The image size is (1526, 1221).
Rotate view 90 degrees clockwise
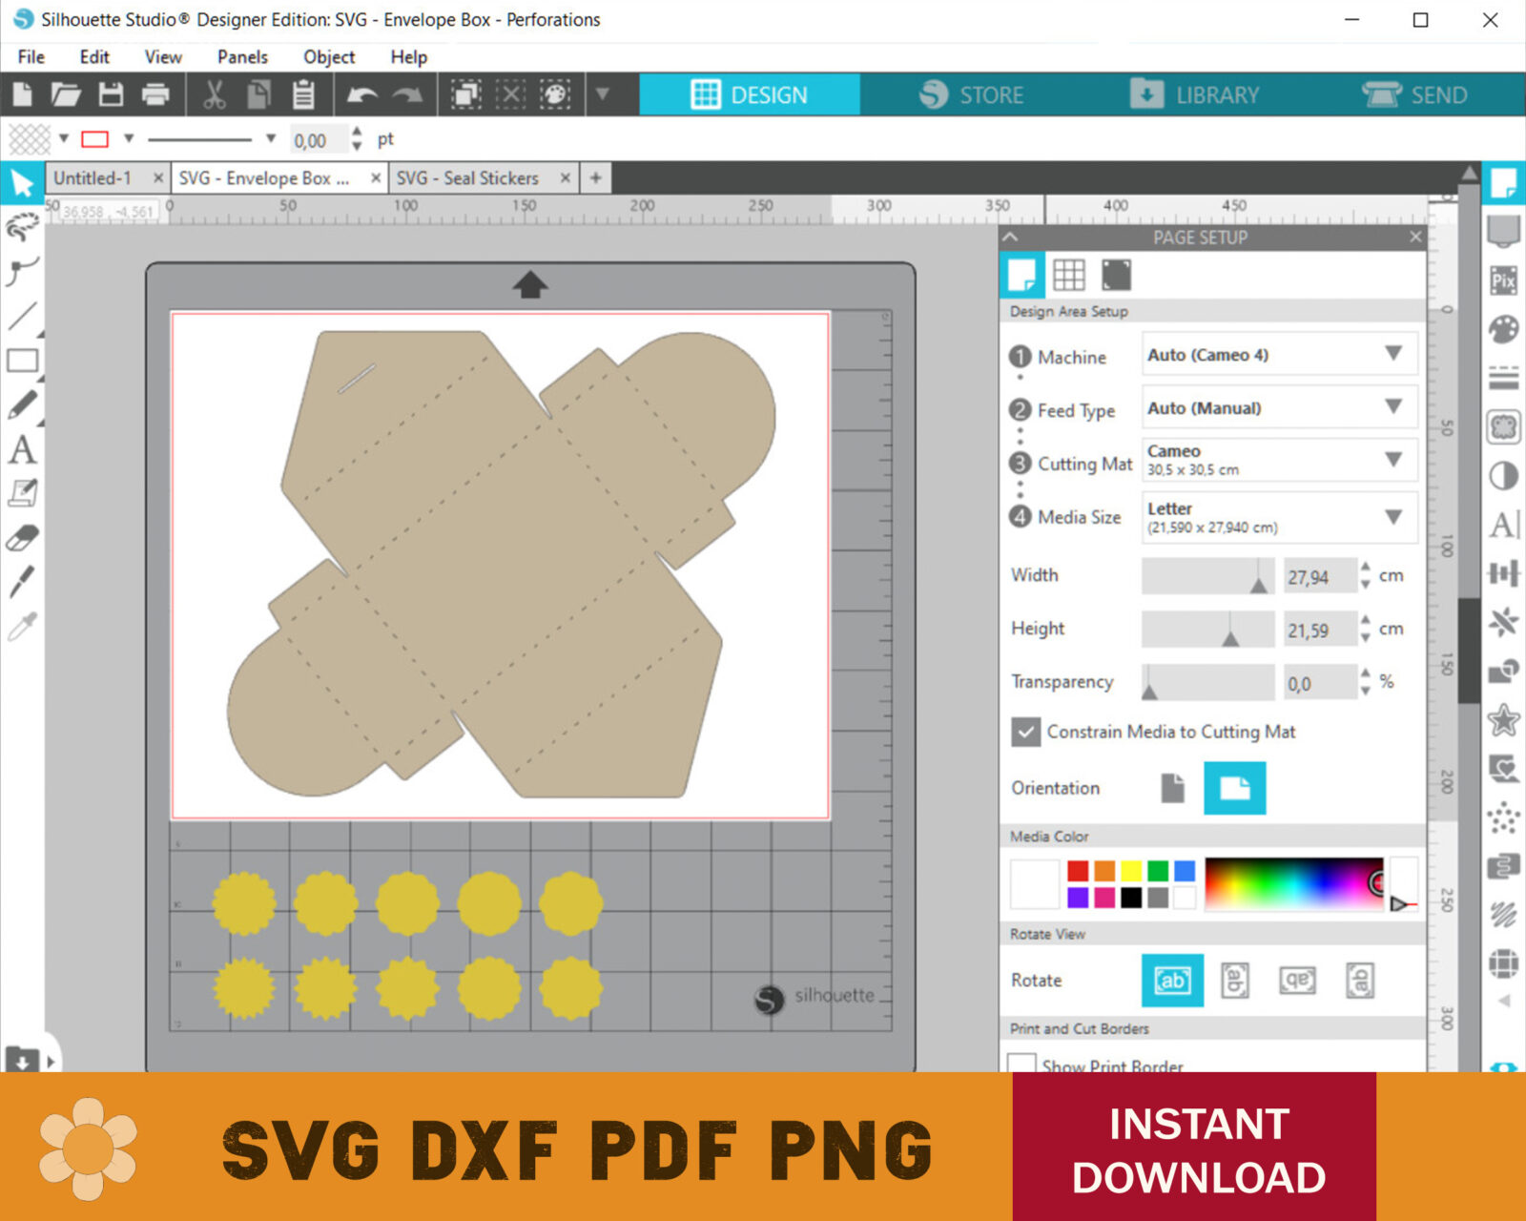[x=1235, y=980]
